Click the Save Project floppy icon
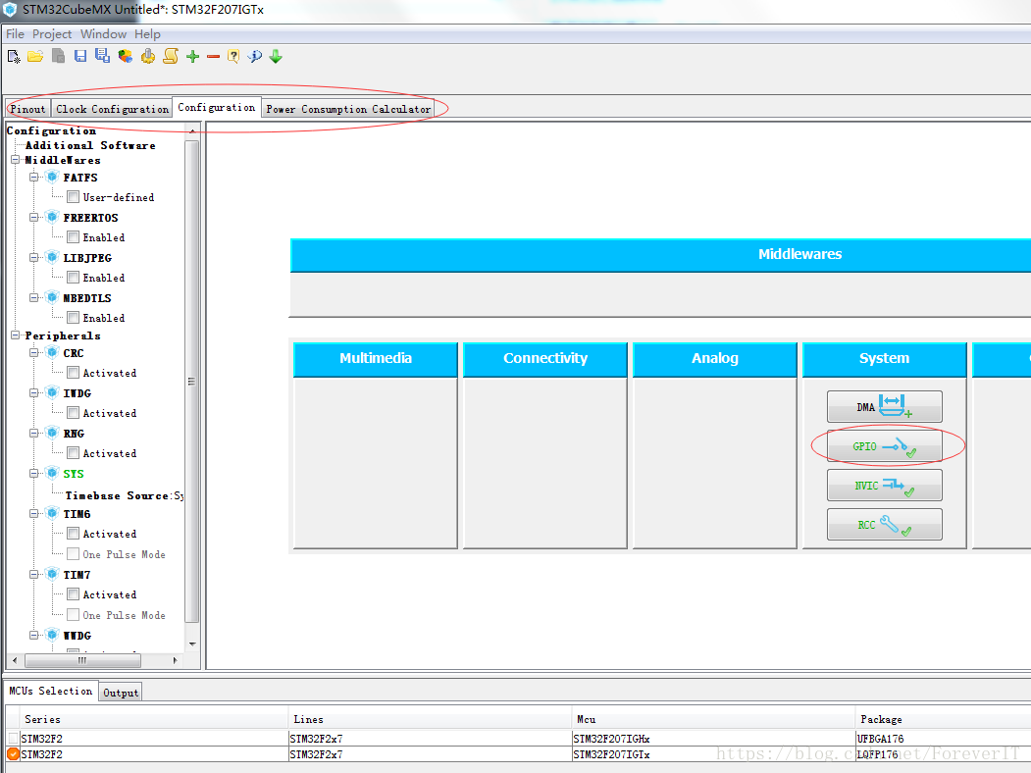1031x773 pixels. click(80, 57)
